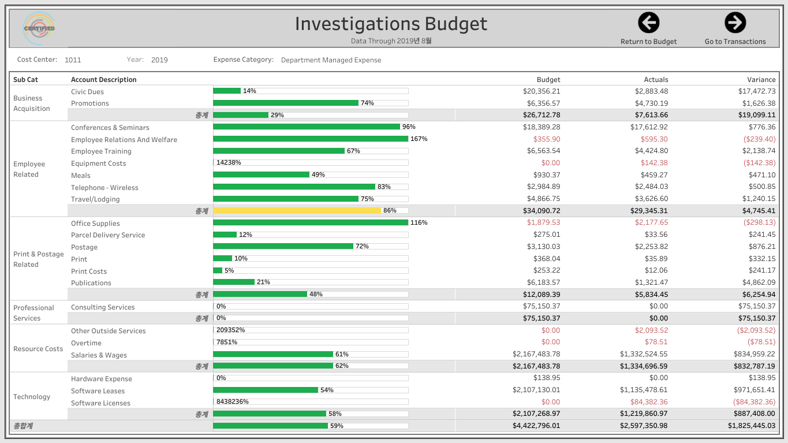This screenshot has width=788, height=443.
Task: Click the Return to Budget back arrow icon
Action: 648,23
